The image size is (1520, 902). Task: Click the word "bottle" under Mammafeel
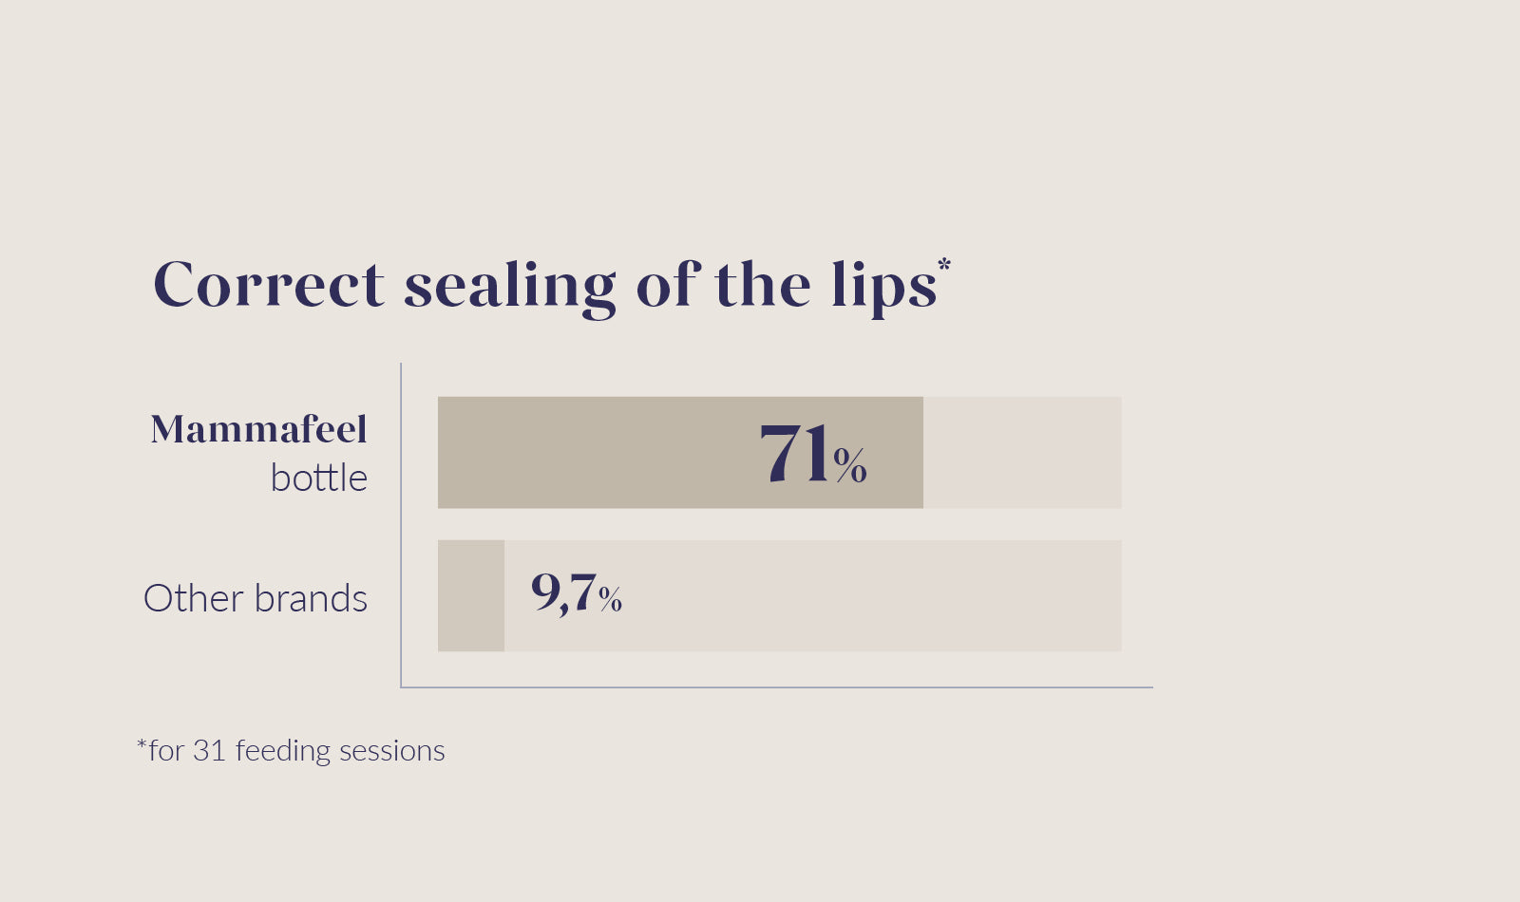click(319, 478)
